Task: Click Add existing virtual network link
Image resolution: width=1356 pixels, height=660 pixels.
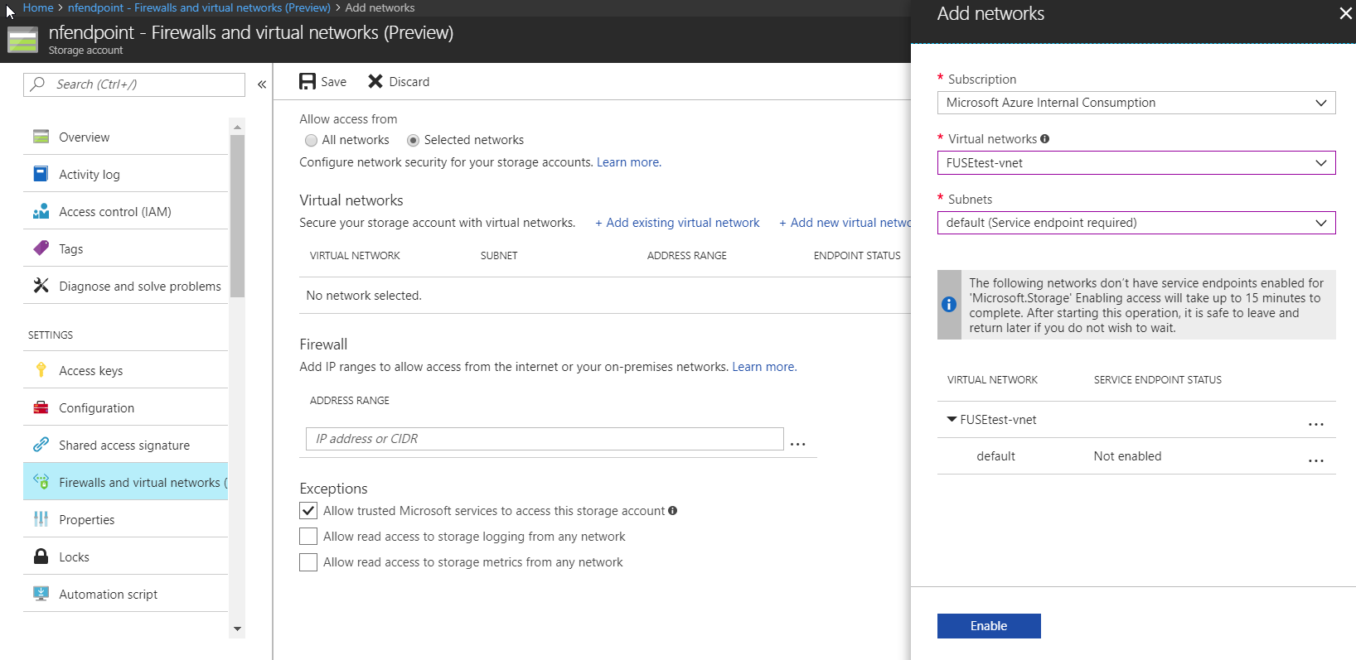Action: 677,223
